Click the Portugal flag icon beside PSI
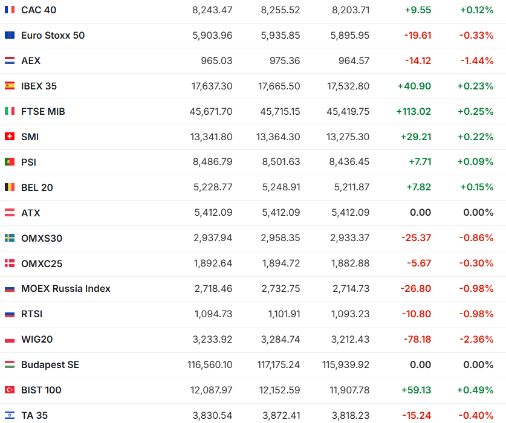This screenshot has height=423, width=506. 10,162
